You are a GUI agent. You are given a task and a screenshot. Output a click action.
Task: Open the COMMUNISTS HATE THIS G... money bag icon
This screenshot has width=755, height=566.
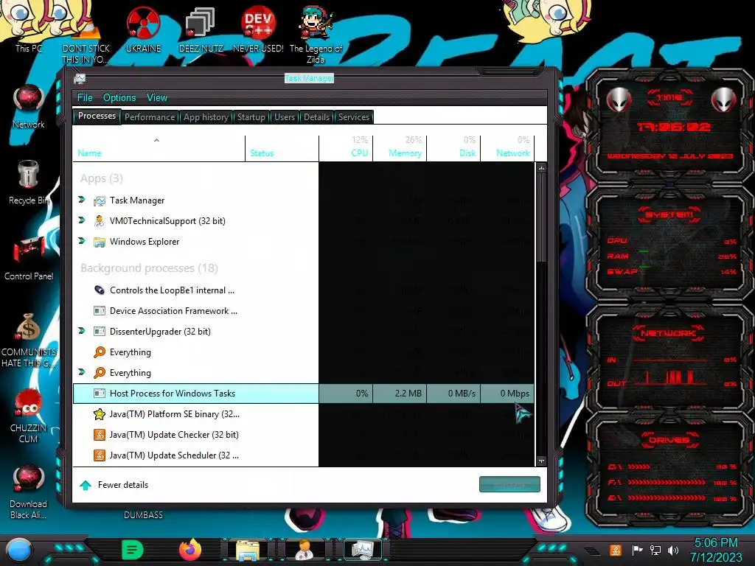(x=29, y=340)
